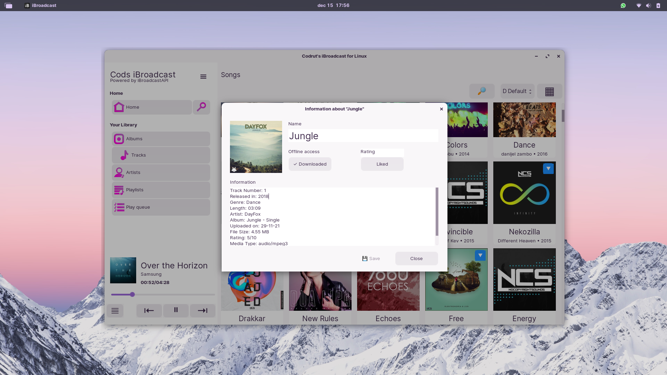Click the down arrow on Nekozilla album
The image size is (667, 375).
point(548,168)
